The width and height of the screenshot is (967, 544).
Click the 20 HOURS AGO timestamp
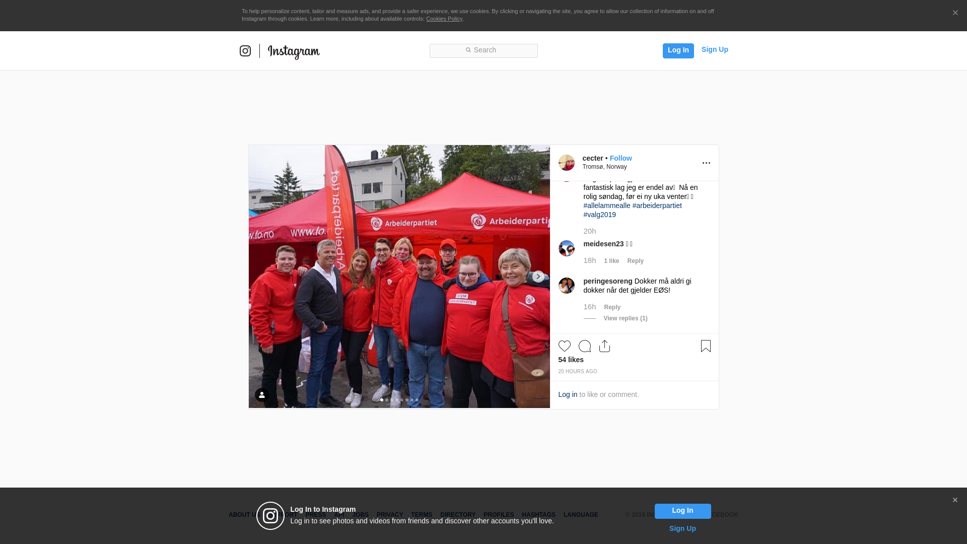pyautogui.click(x=578, y=372)
